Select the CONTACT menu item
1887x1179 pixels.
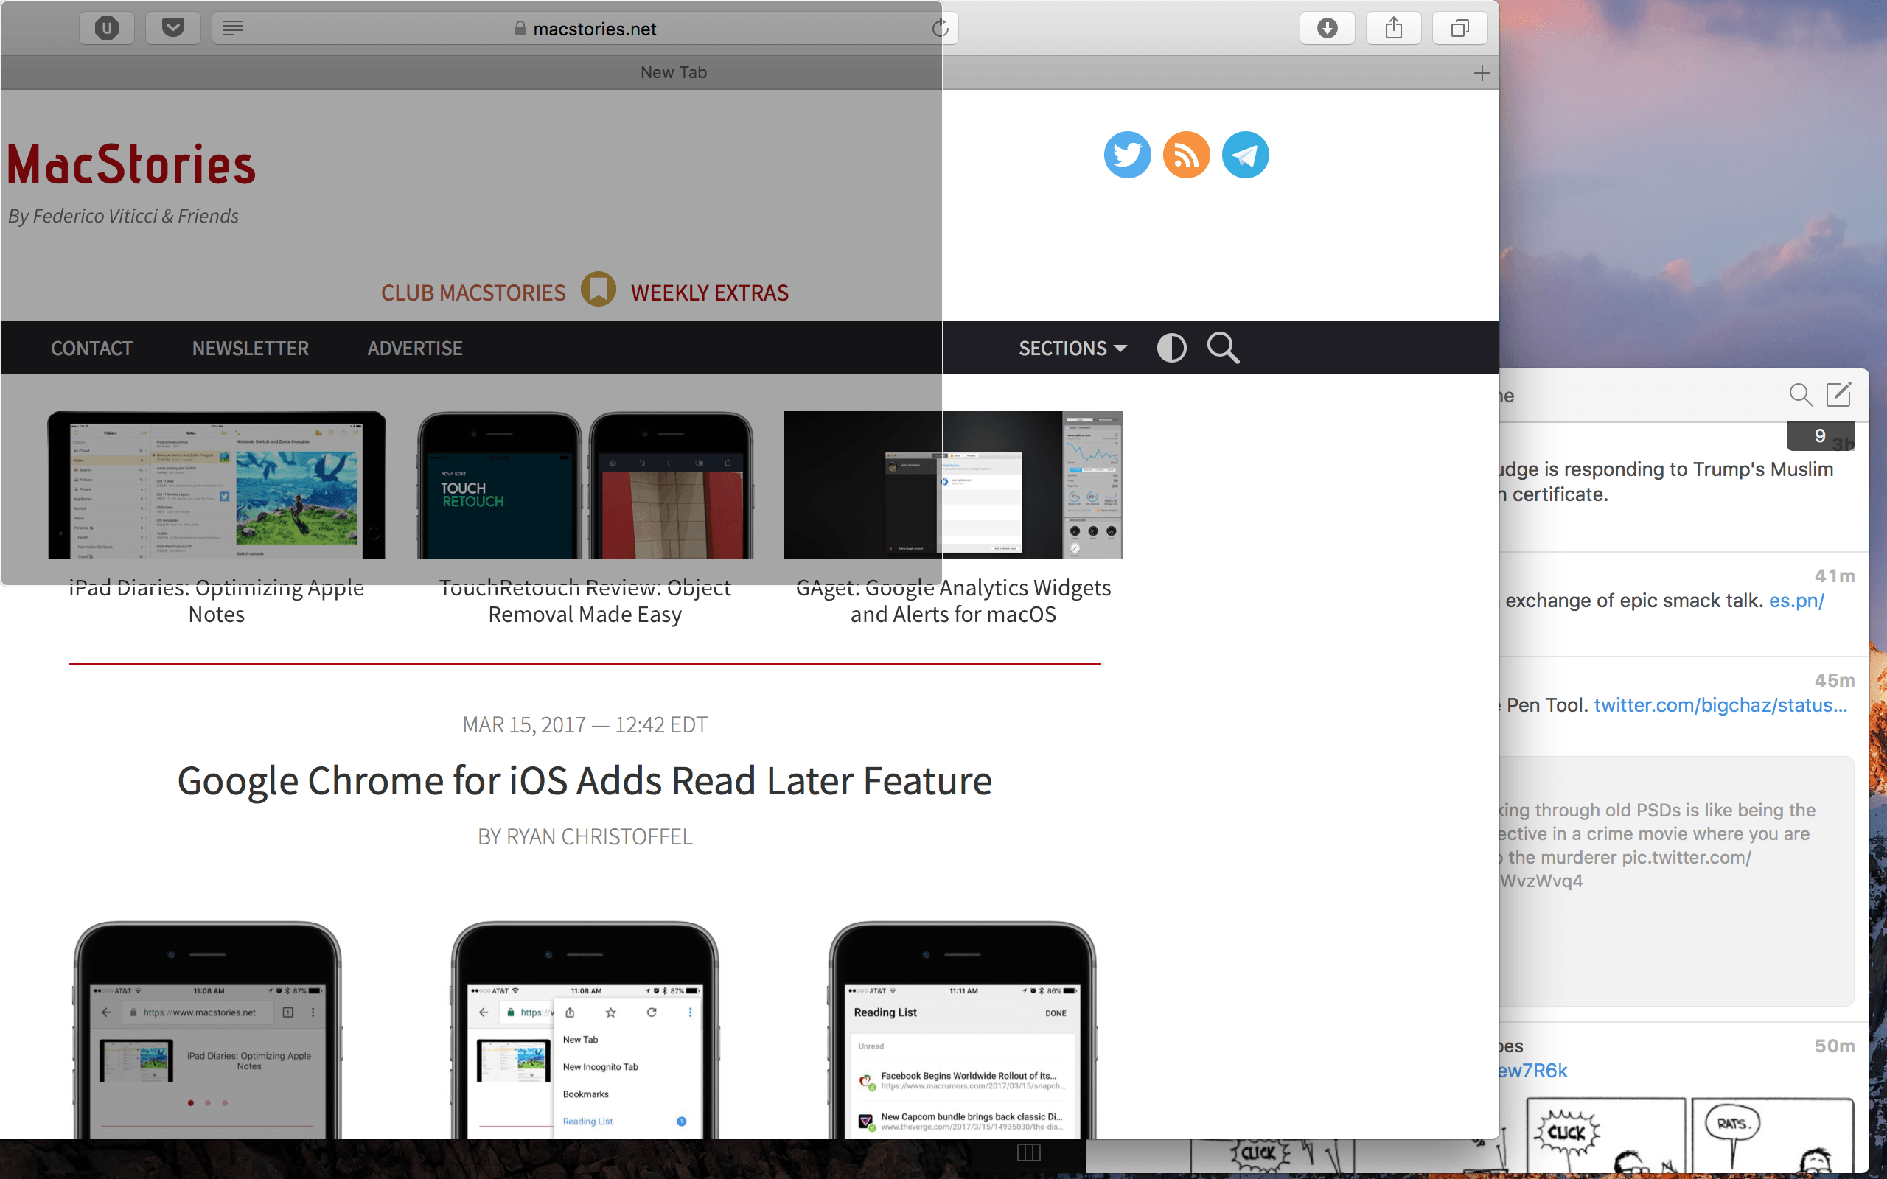[91, 346]
